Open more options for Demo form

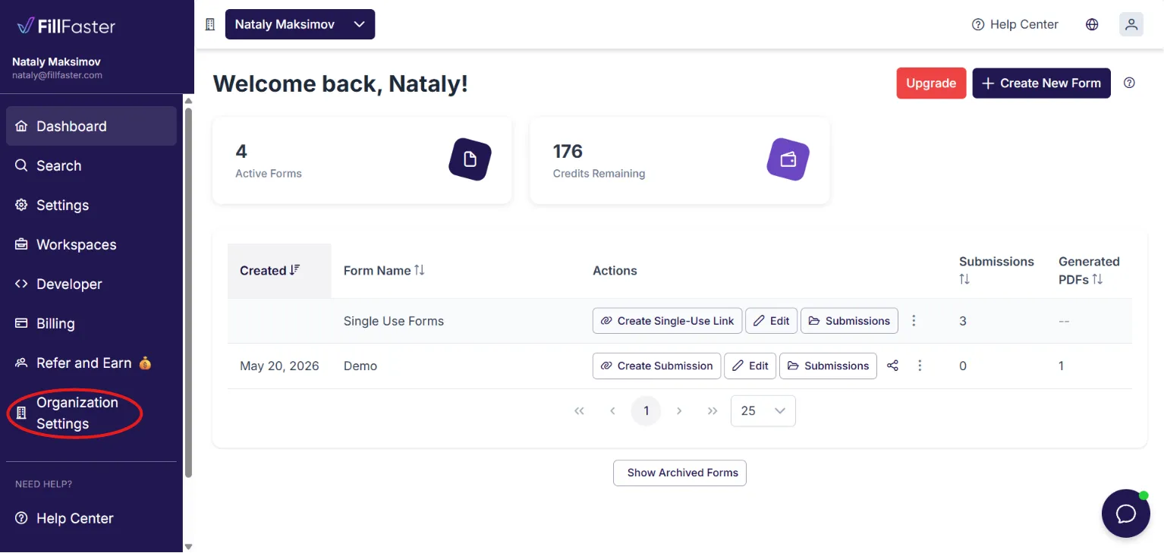[920, 366]
